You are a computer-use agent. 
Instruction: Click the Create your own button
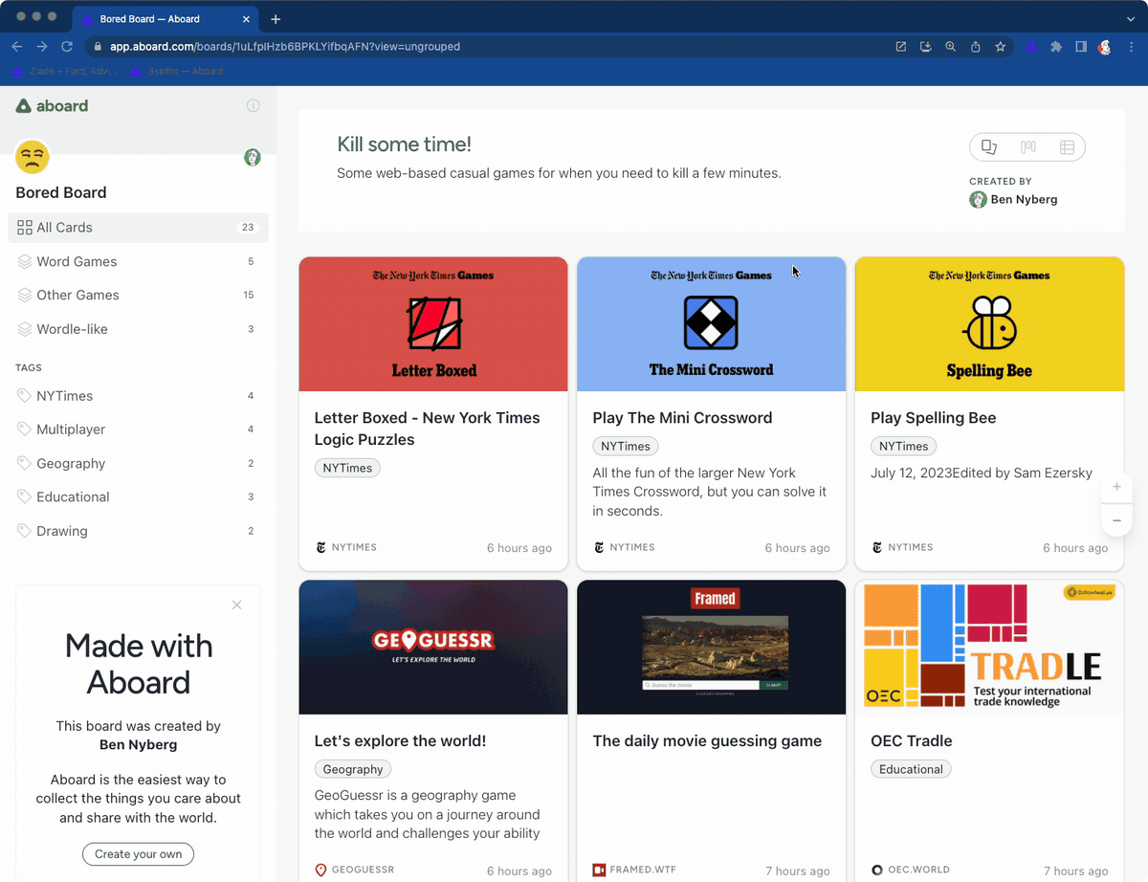(139, 853)
